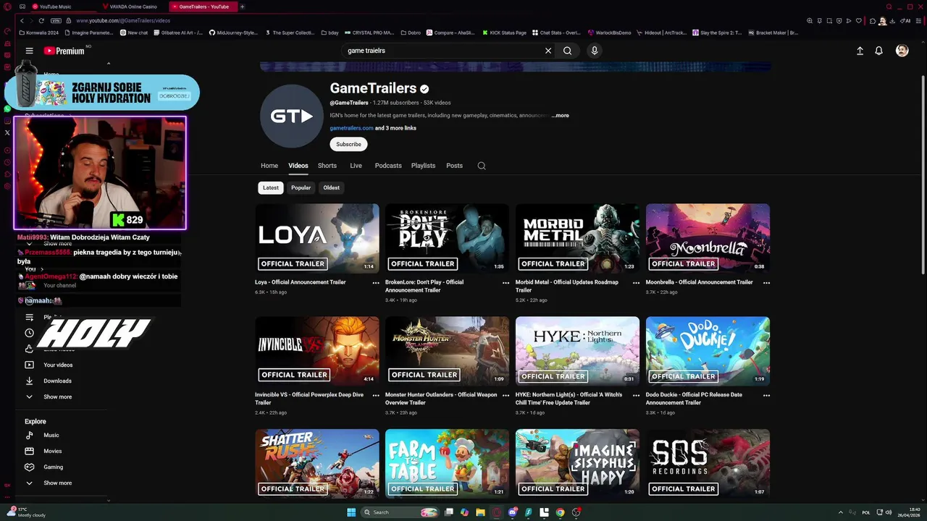Open options menu for Dodo Duckie video

[766, 396]
